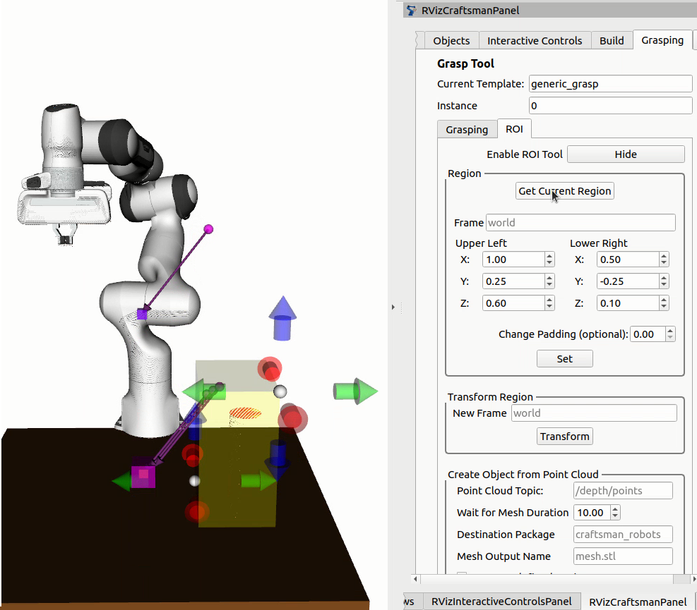Select the magenta cube marker on the table
The image size is (697, 610).
point(143,475)
